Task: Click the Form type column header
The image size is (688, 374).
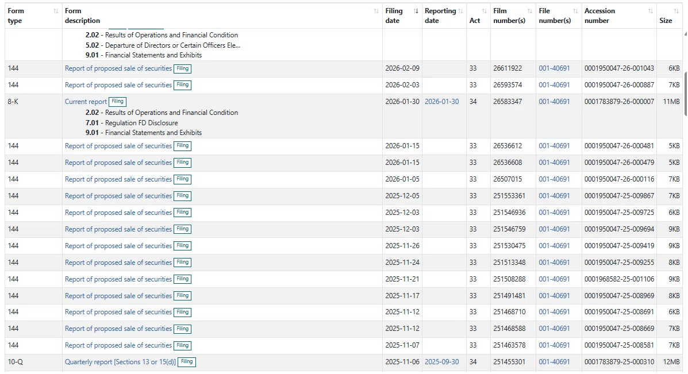Action: coord(33,16)
